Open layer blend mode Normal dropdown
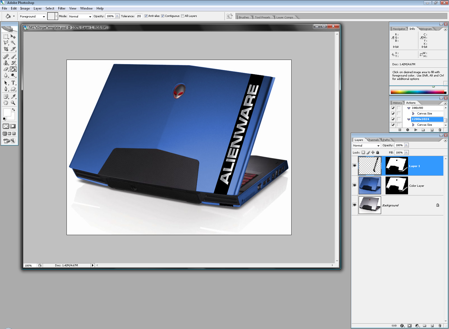The image size is (449, 329). [x=366, y=145]
